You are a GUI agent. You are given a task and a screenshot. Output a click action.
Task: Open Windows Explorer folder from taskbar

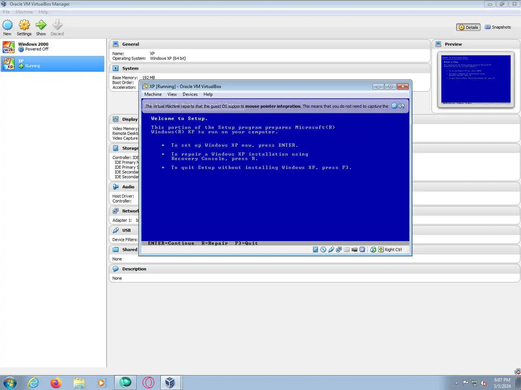[x=79, y=383]
